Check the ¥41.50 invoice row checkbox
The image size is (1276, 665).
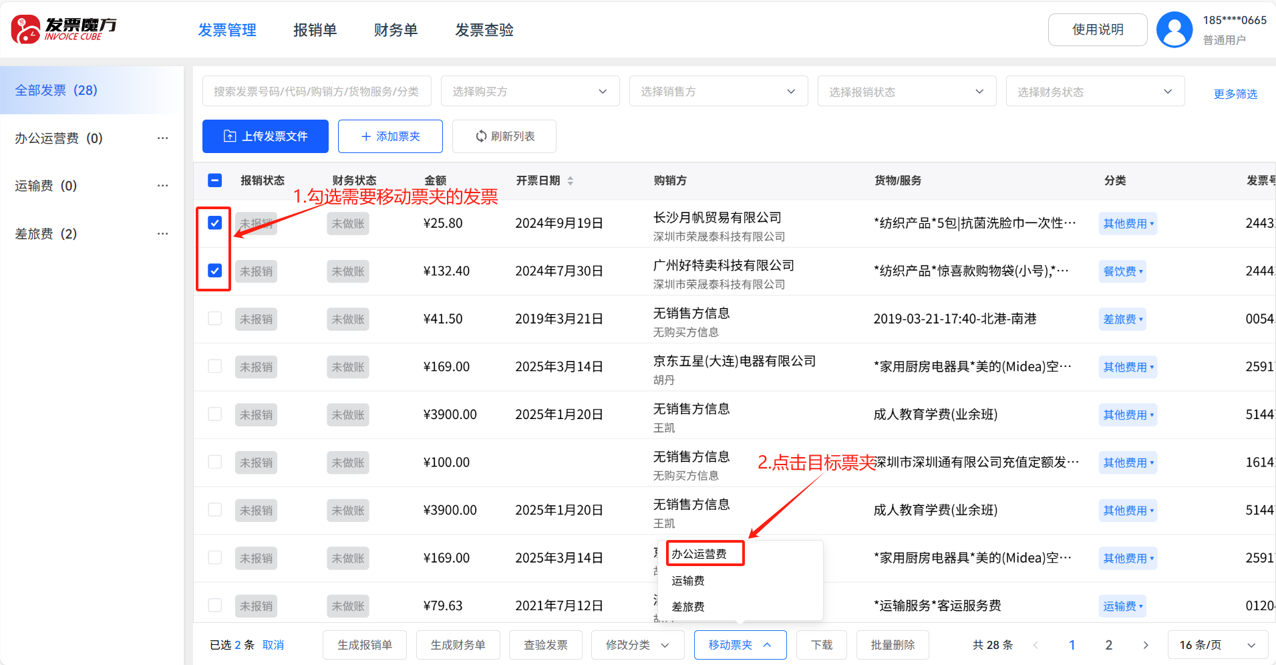(x=214, y=319)
